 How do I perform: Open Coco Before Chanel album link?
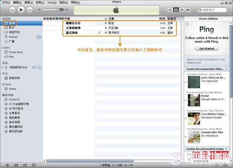coord(214,114)
